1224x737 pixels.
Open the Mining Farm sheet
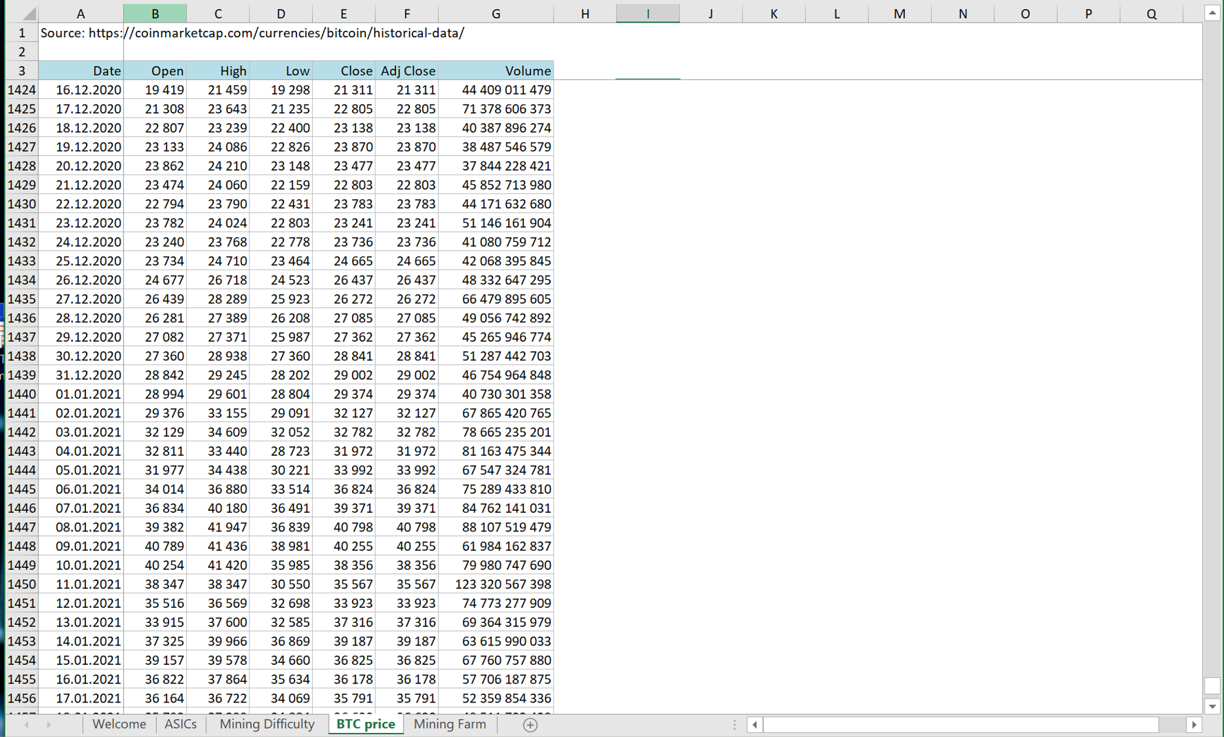450,724
